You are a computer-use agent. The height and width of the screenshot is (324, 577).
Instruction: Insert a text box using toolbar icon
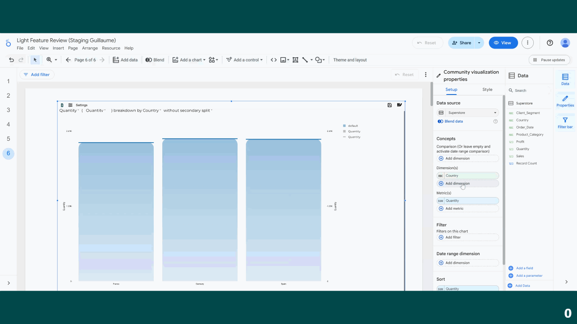pos(296,60)
